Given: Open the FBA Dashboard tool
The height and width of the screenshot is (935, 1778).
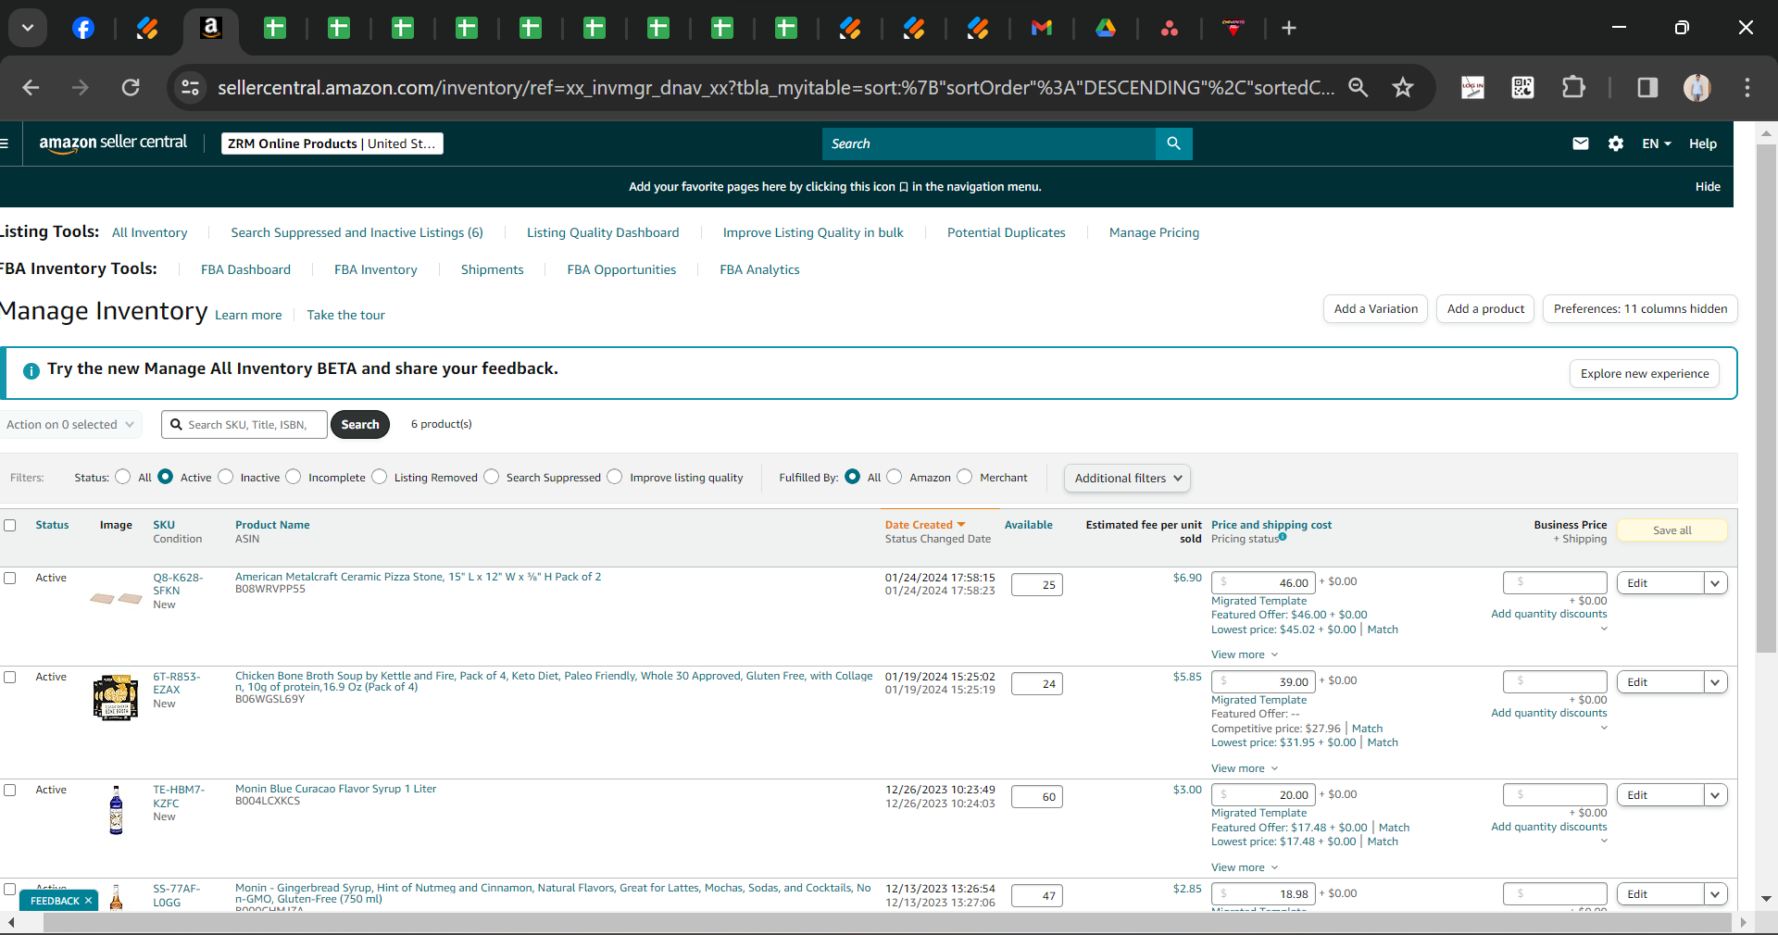Looking at the screenshot, I should pos(246,269).
